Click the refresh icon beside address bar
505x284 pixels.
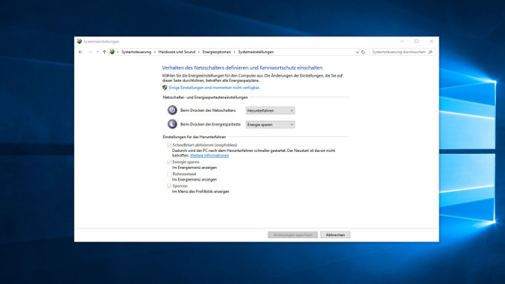pos(362,51)
